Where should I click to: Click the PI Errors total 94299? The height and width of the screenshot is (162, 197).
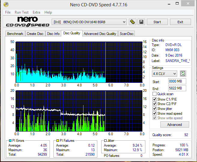42,154
